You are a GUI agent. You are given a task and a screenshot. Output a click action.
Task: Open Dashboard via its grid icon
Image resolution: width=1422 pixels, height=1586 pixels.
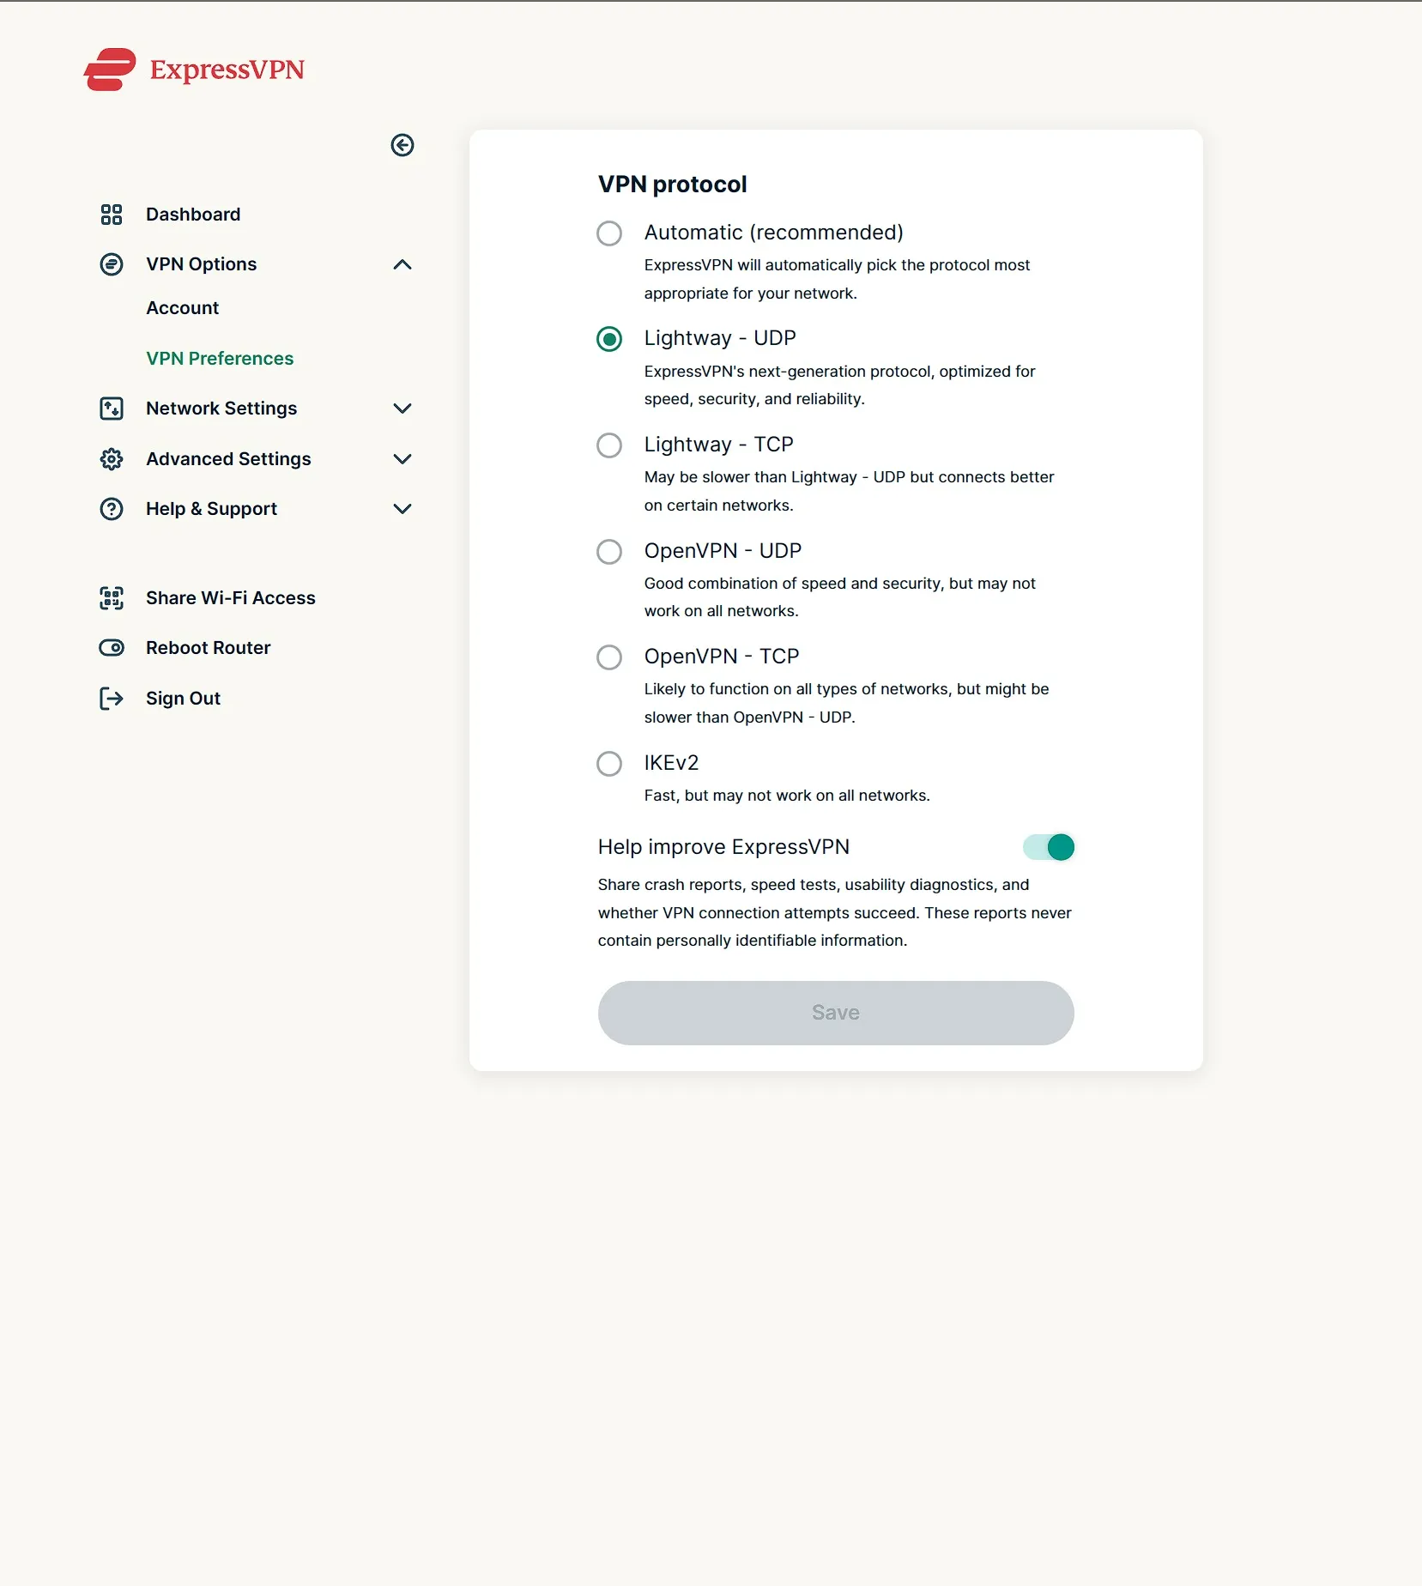tap(112, 215)
